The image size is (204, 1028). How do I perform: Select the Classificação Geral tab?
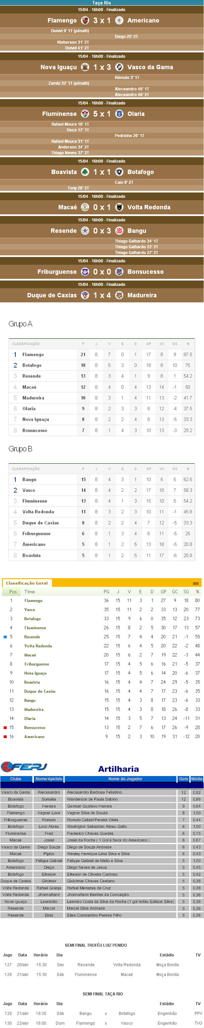pyautogui.click(x=27, y=583)
